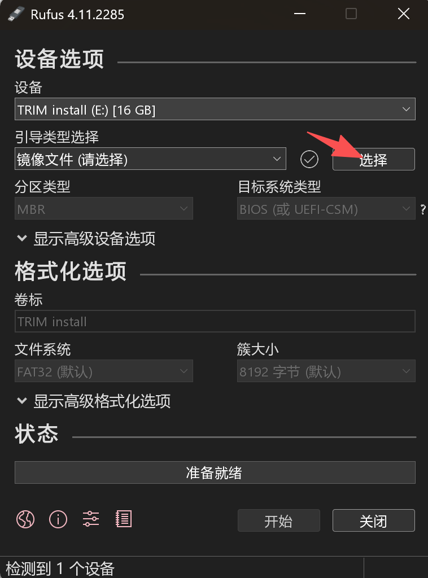Open the 8192 字节 cluster size dropdown
The height and width of the screenshot is (578, 428).
[326, 371]
